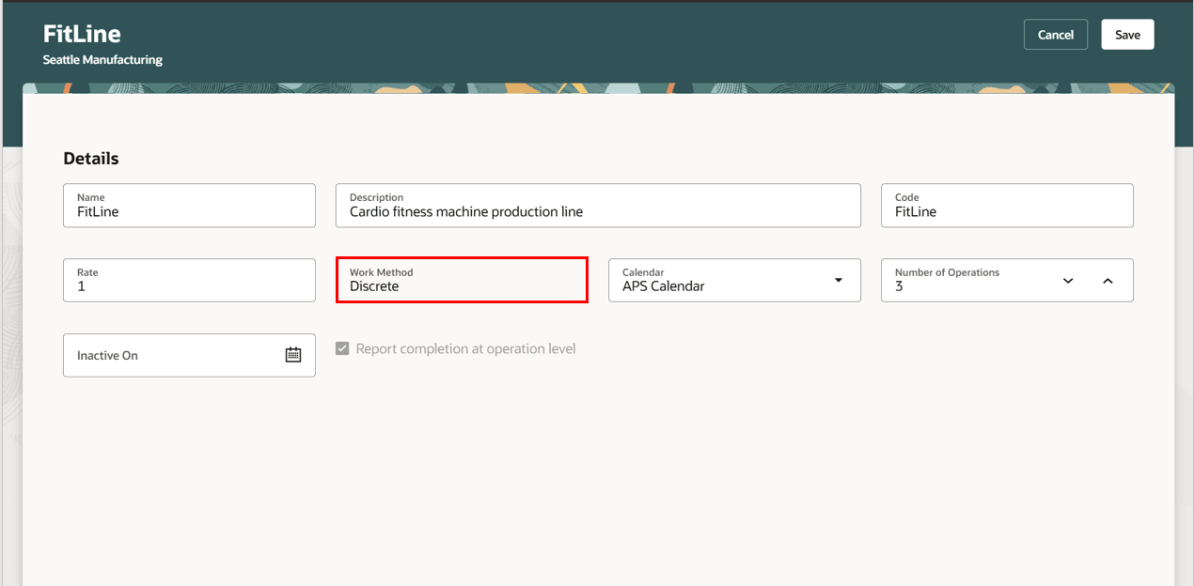Click the Number of Operations value 3
1194x586 pixels.
point(899,286)
